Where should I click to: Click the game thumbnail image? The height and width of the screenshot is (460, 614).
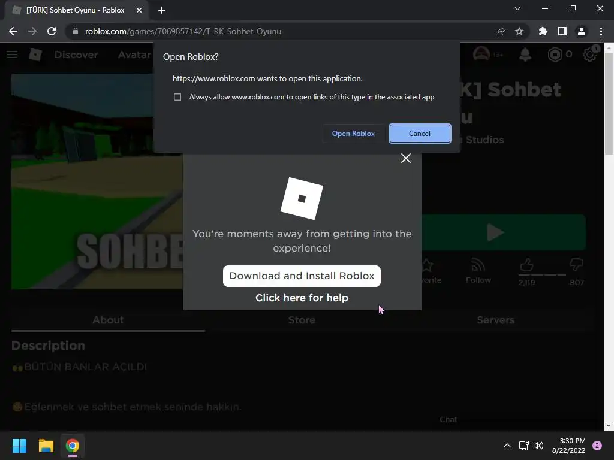(97, 181)
